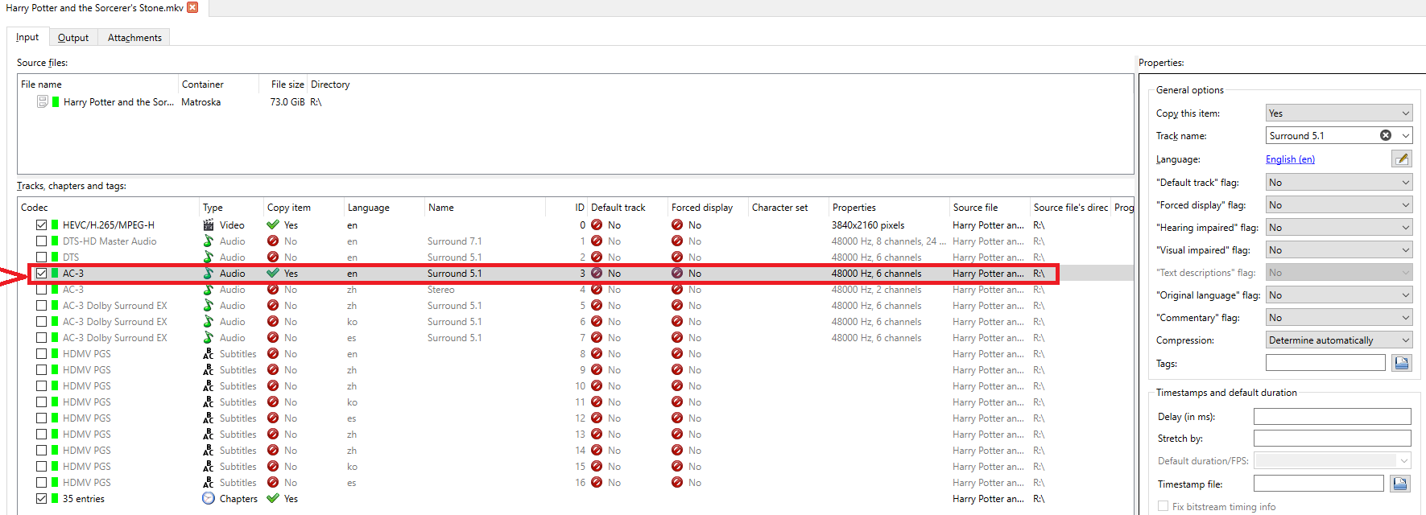Click the audio note icon for DTS-HD Master Audio

pyautogui.click(x=209, y=241)
